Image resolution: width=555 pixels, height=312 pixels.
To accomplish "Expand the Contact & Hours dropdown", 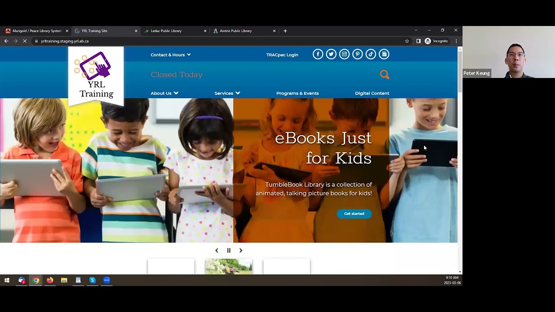I will pyautogui.click(x=170, y=55).
